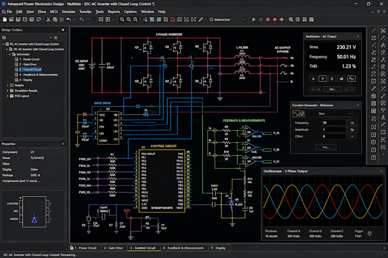388x258 pixels.
Task: Pause the running simulation
Action: pos(261,19)
